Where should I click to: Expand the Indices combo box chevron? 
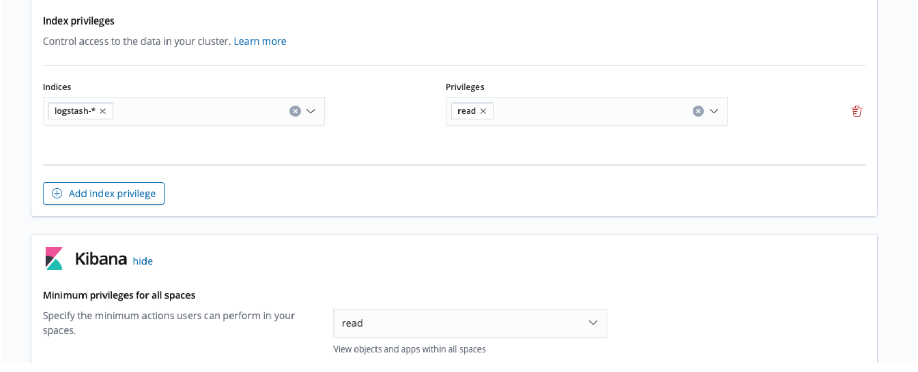(x=311, y=111)
